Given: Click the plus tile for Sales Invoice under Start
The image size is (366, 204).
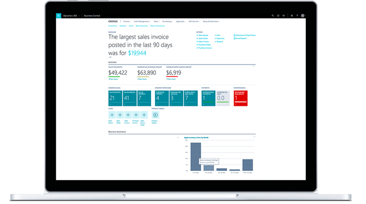Looking at the screenshot, I should coord(128,115).
